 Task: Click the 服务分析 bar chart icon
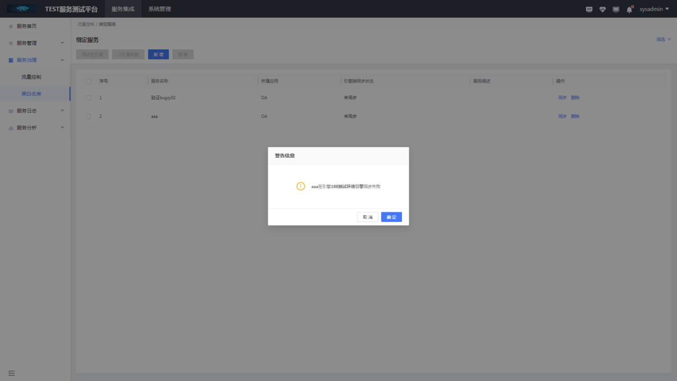(x=10, y=127)
